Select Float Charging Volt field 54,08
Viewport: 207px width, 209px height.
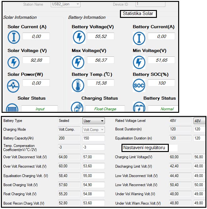pyautogui.click(x=93, y=194)
